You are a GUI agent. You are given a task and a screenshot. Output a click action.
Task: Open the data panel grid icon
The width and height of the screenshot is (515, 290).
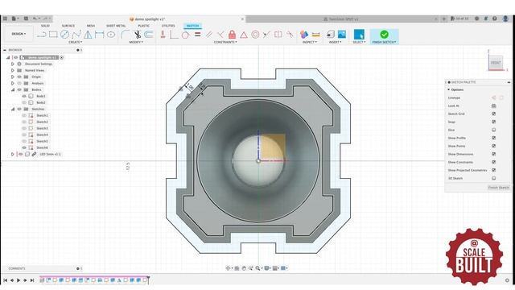(5, 19)
